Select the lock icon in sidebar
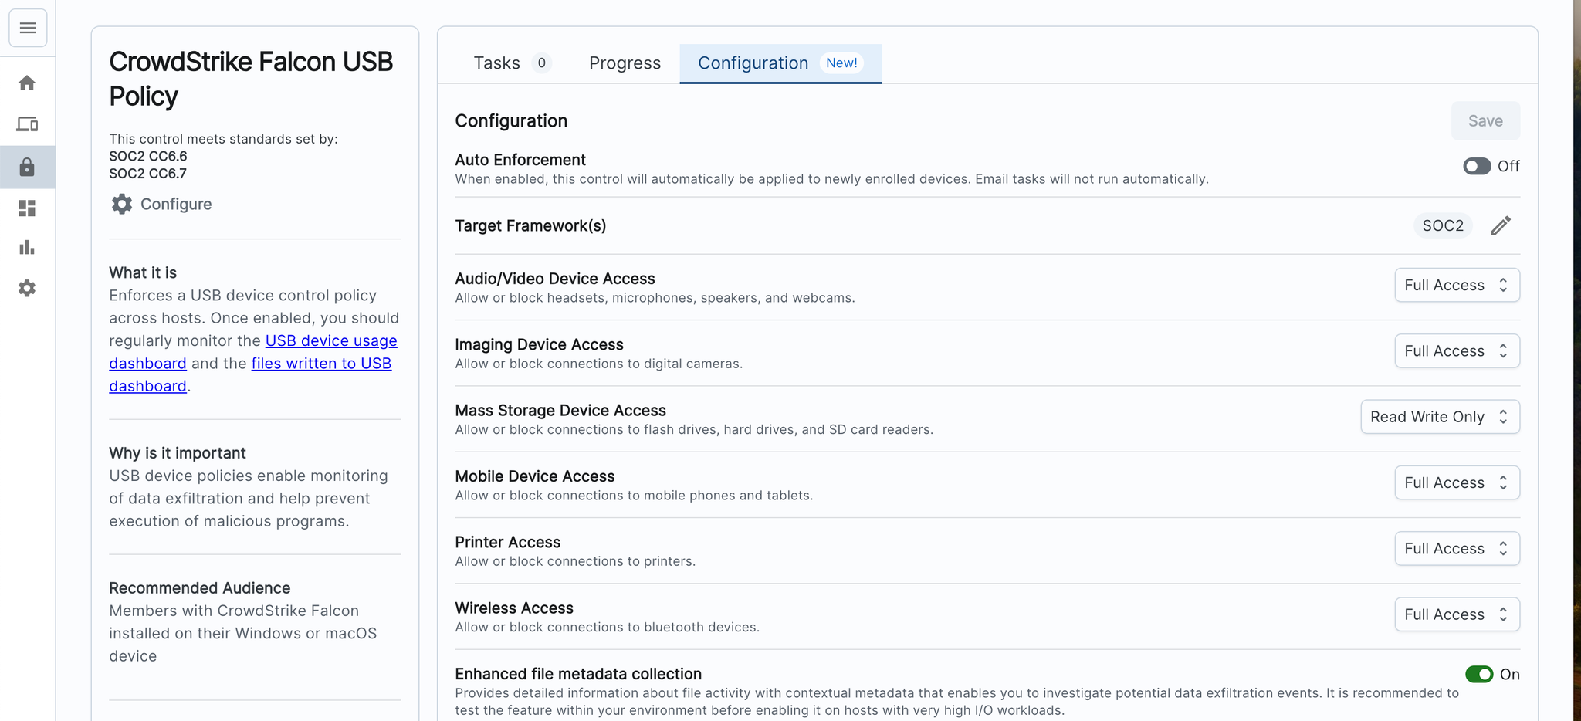Image resolution: width=1581 pixels, height=721 pixels. point(27,167)
